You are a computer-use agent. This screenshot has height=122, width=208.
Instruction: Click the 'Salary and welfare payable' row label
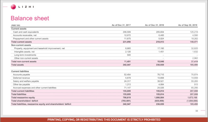26,81
